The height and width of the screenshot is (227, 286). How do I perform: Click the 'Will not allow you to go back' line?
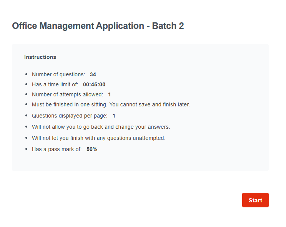101,127
